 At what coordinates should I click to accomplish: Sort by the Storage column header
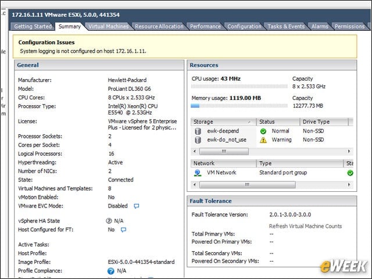pyautogui.click(x=223, y=121)
